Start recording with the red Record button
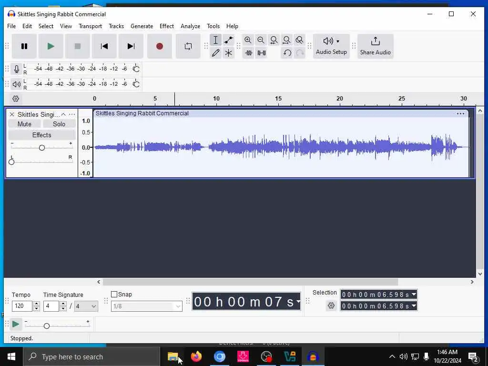This screenshot has height=366, width=488. pyautogui.click(x=160, y=46)
